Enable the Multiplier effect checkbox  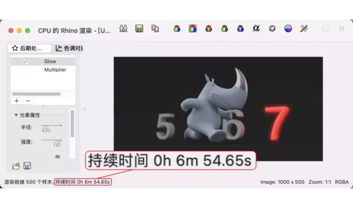click(x=25, y=70)
